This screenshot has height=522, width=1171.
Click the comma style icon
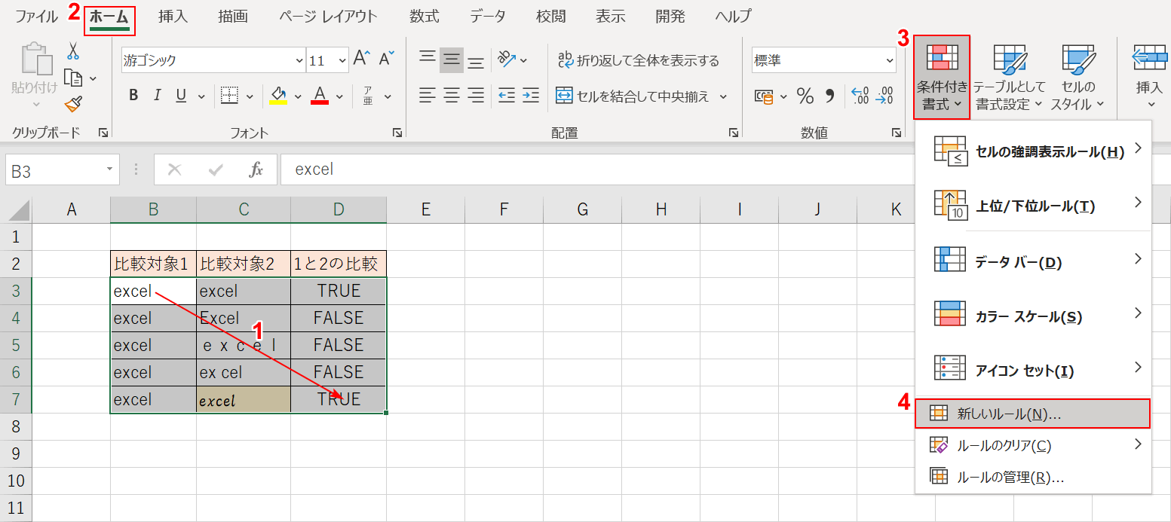[828, 95]
